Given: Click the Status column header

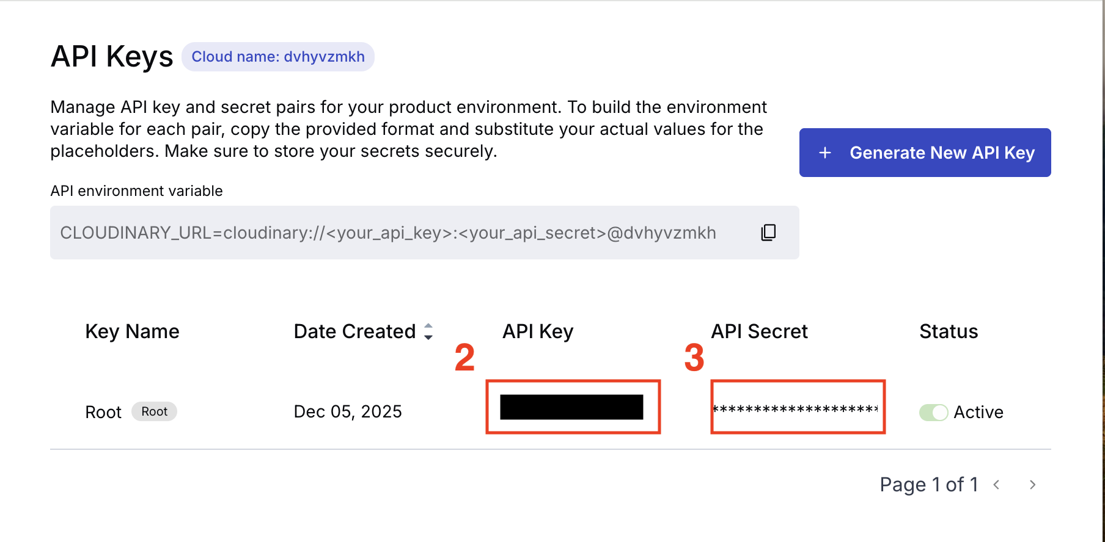Looking at the screenshot, I should pos(949,331).
